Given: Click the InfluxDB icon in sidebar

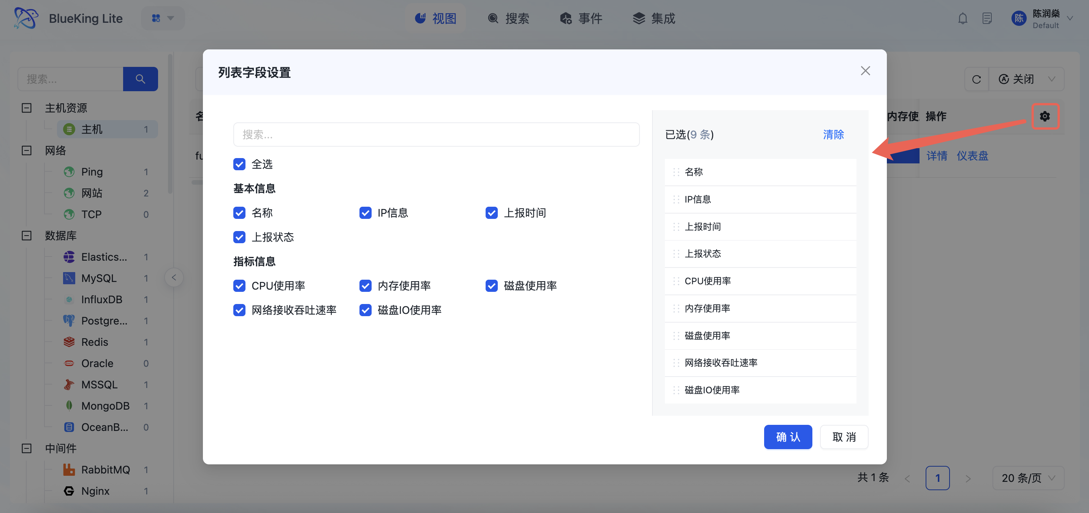Looking at the screenshot, I should coord(69,299).
